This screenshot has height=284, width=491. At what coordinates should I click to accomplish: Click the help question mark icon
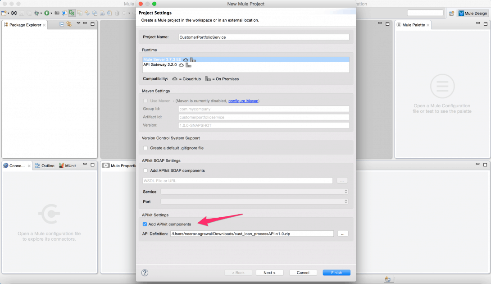click(x=145, y=273)
